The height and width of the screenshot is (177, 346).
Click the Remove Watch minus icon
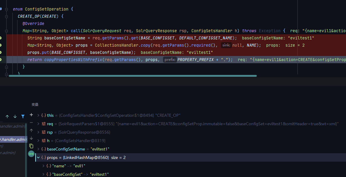(31, 123)
